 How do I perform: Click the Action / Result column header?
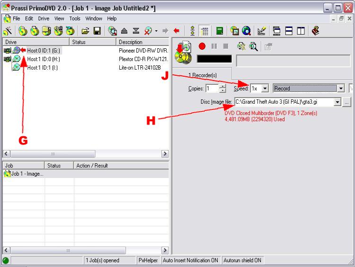coord(121,166)
